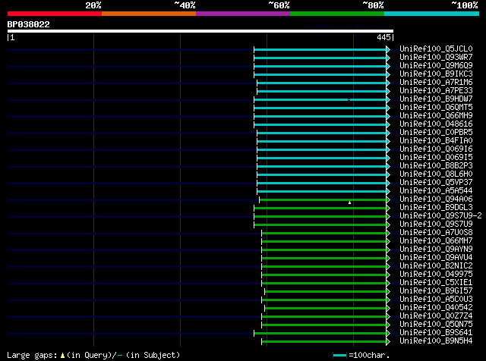Click red 20% identity legend segment
This screenshot has width=486, height=361.
pos(55,14)
